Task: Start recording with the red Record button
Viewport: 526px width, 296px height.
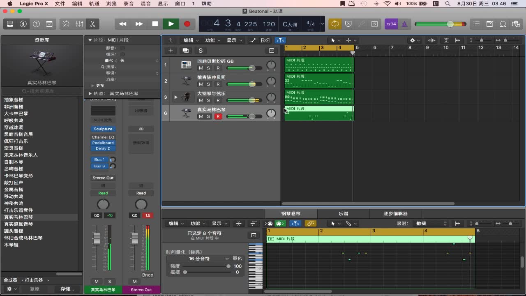Action: (187, 24)
